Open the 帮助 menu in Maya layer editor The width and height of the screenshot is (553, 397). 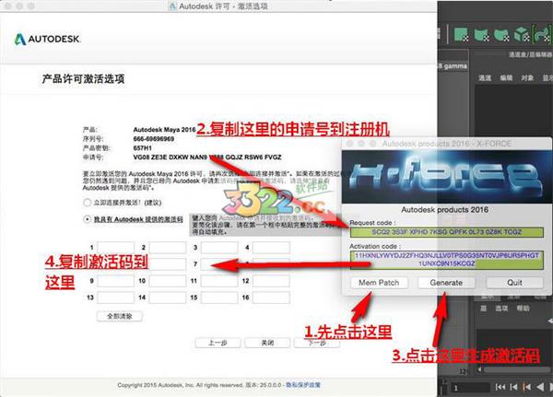(523, 309)
